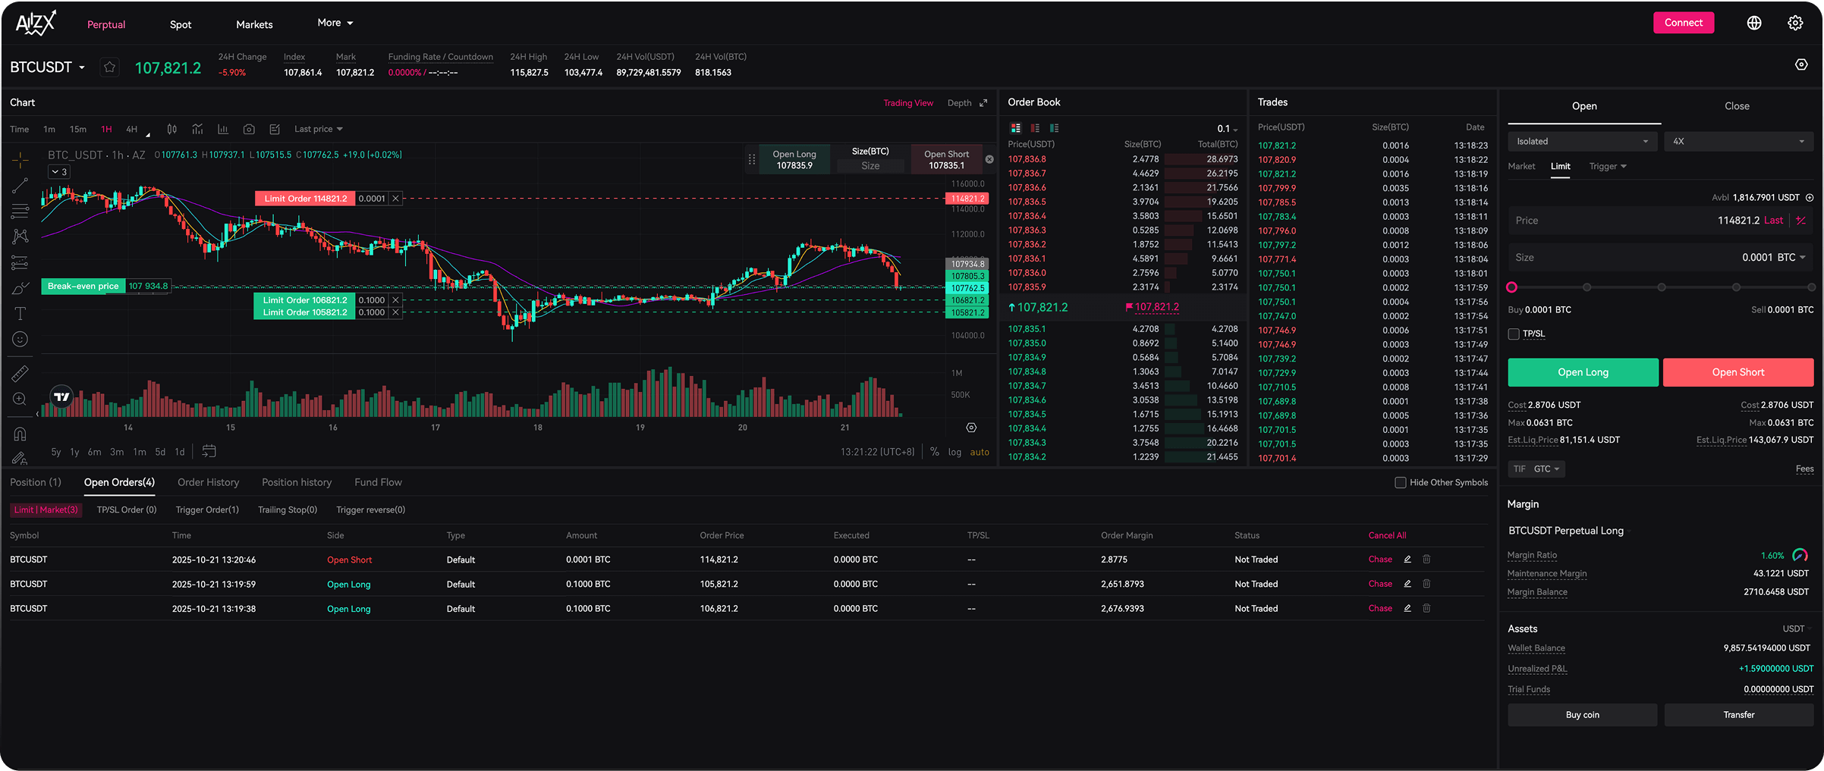Pick the ruler measure tool
The image size is (1824, 771).
pos(20,374)
